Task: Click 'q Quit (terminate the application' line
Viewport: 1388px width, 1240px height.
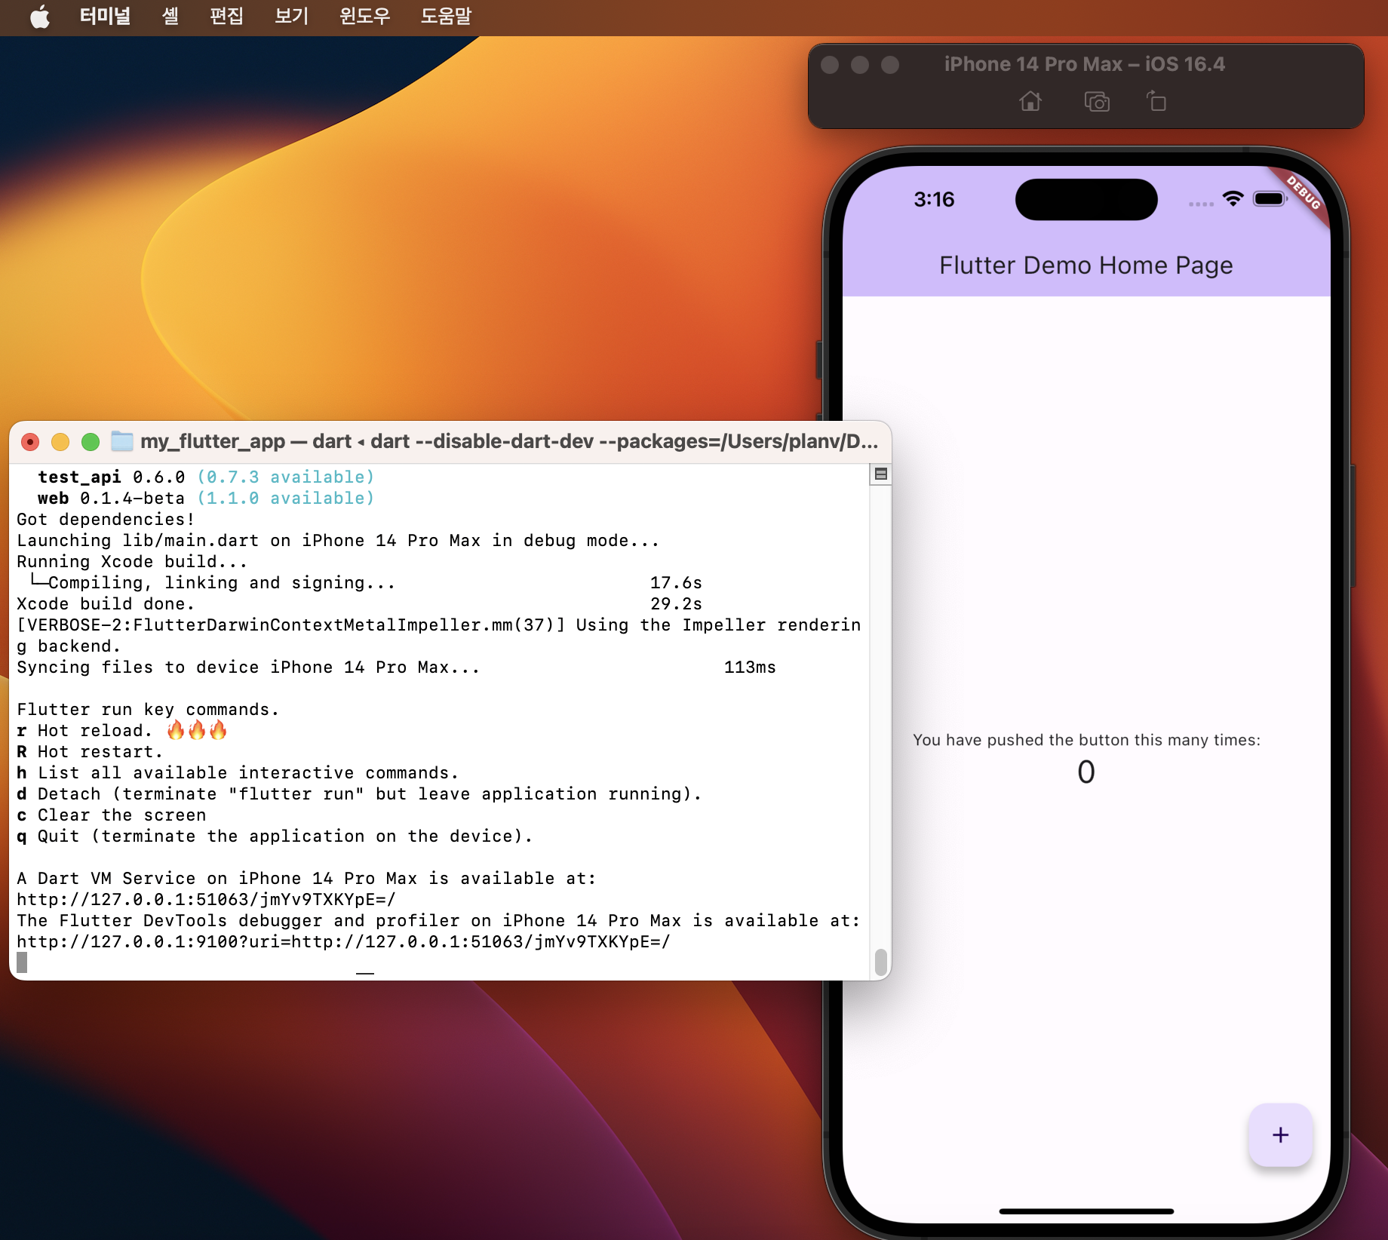Action: click(x=275, y=836)
